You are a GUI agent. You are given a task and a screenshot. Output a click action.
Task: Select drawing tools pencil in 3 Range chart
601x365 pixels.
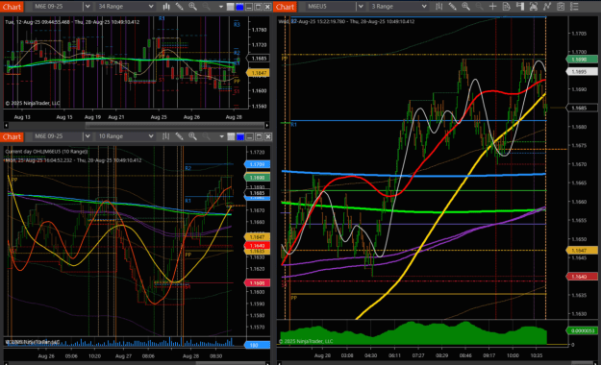point(452,7)
